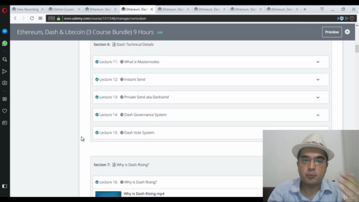Close the View Recording tab
The width and height of the screenshot is (359, 202).
(43, 10)
